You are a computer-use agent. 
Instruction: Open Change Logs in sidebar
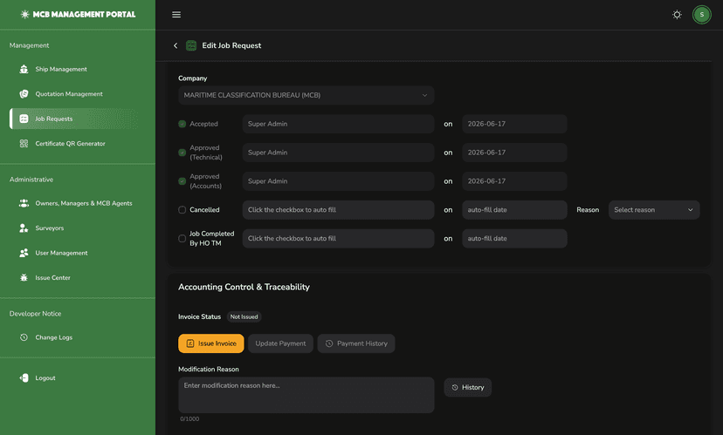tap(73, 337)
